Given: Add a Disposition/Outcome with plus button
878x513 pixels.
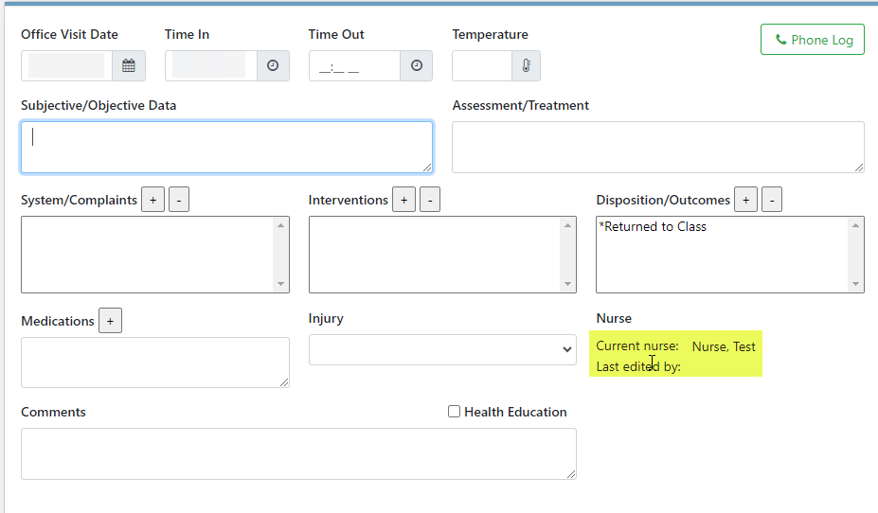Looking at the screenshot, I should [745, 200].
